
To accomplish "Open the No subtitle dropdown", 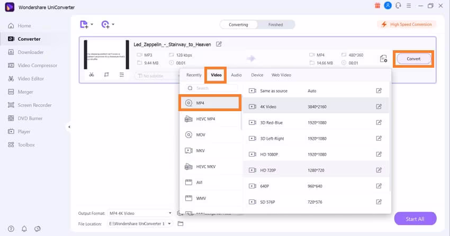I will 157,76.
